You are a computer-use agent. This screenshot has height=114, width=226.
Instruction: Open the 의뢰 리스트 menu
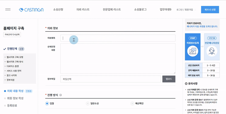click(83, 10)
